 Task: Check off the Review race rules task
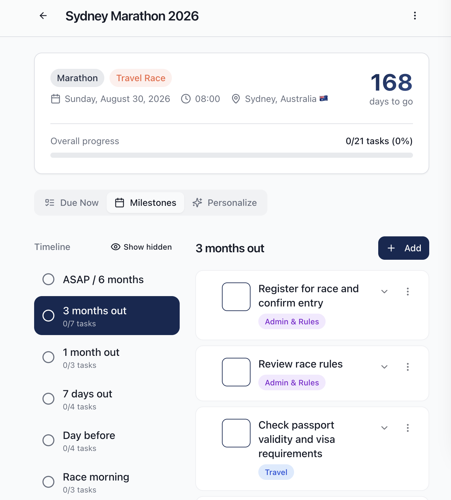pos(236,372)
